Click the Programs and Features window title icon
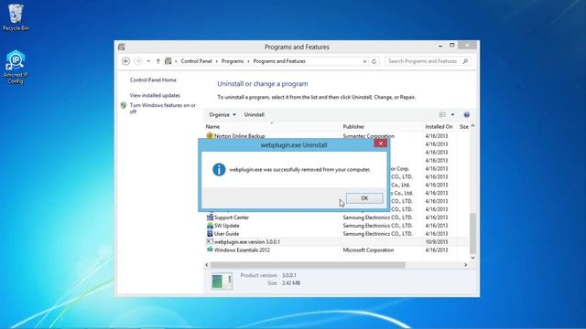This screenshot has width=586, height=329. 122,47
